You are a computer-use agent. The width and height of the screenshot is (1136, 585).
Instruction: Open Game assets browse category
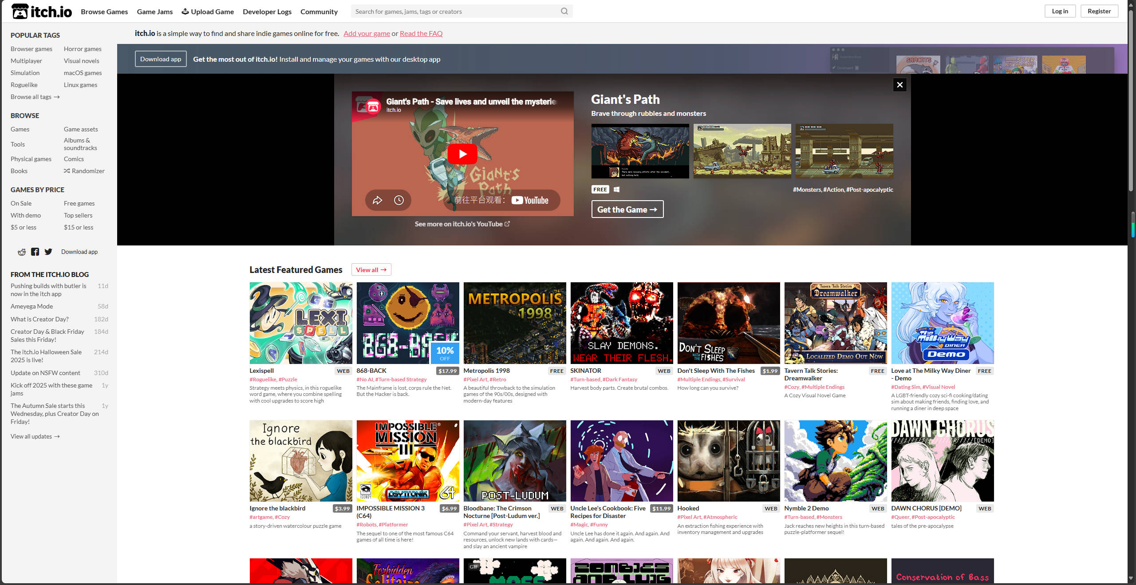click(81, 129)
